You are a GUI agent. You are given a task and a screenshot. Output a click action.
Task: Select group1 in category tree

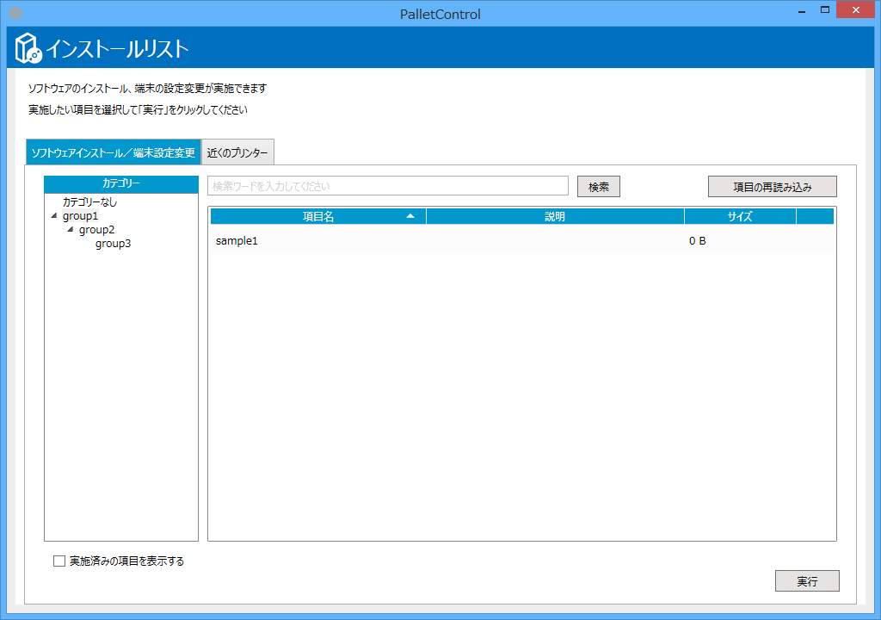pos(80,216)
